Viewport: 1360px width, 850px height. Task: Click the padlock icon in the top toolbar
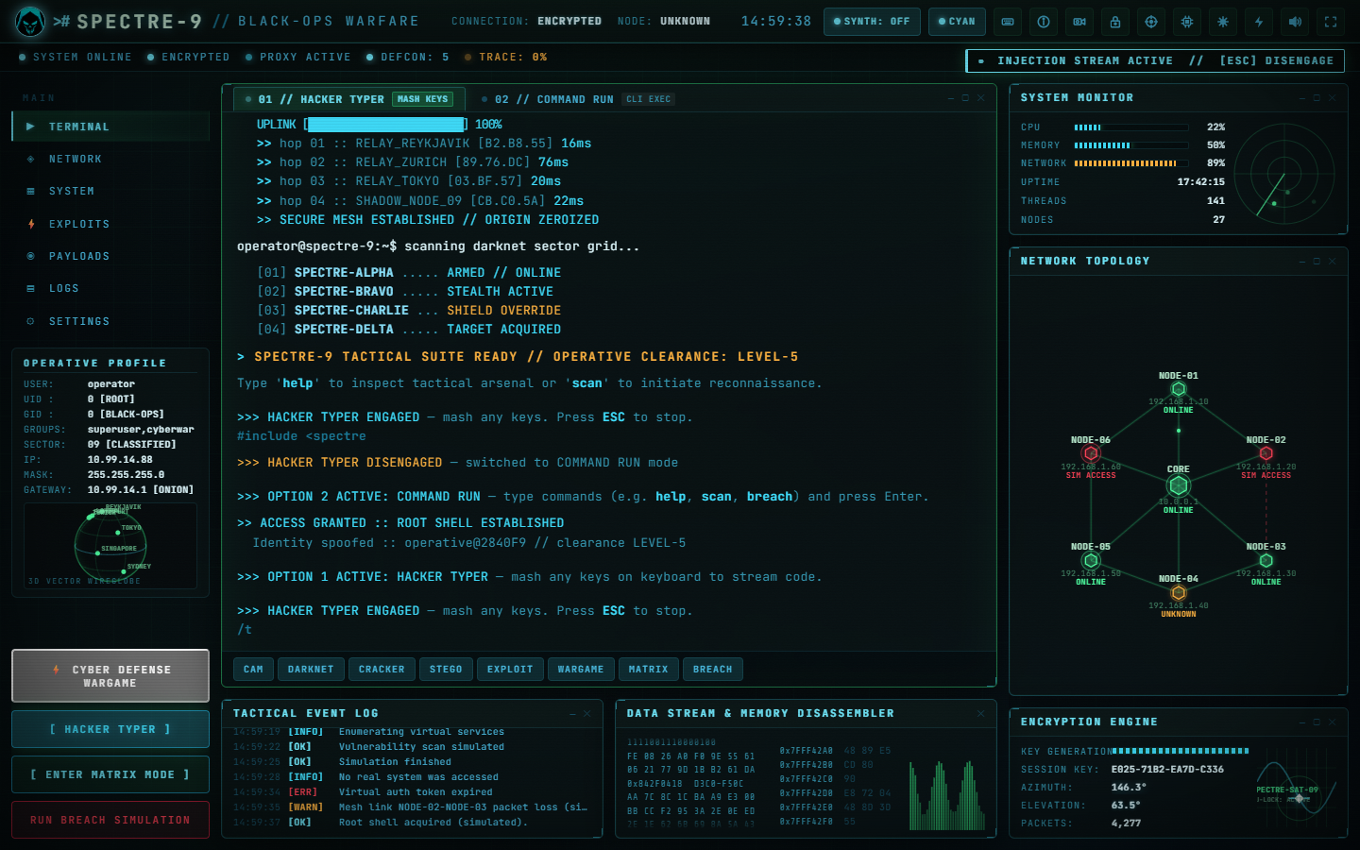[x=1115, y=22]
